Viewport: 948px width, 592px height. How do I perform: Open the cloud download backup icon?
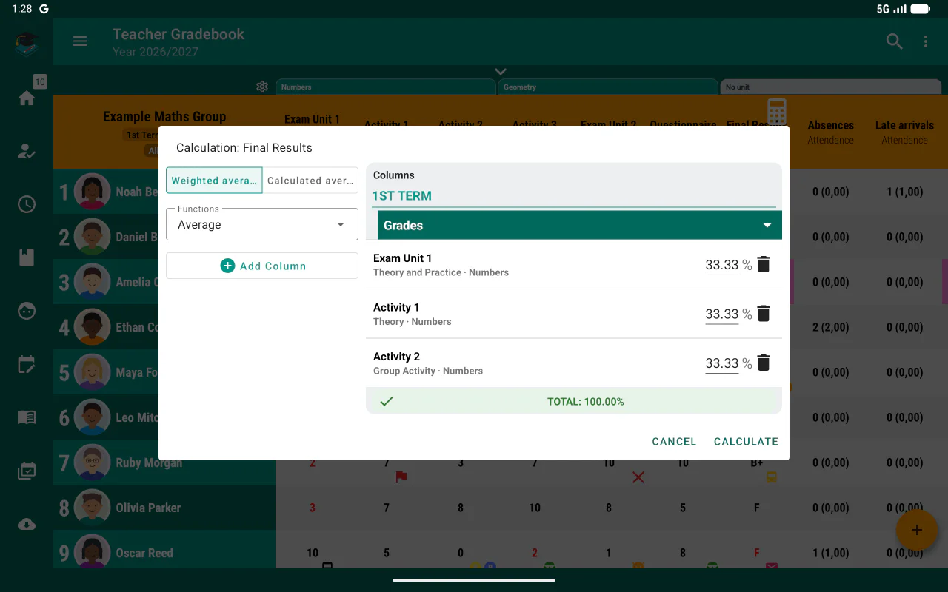(x=27, y=524)
